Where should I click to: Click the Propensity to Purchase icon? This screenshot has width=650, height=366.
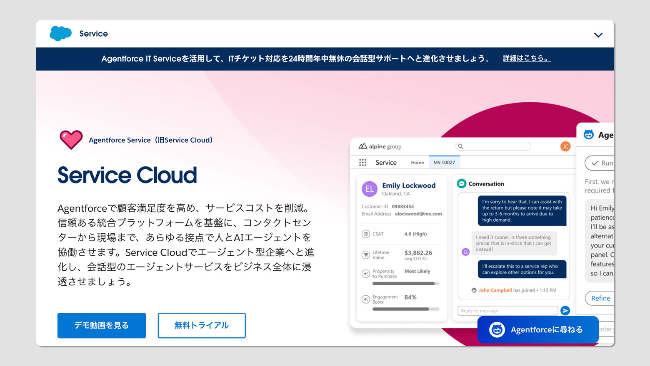(366, 274)
